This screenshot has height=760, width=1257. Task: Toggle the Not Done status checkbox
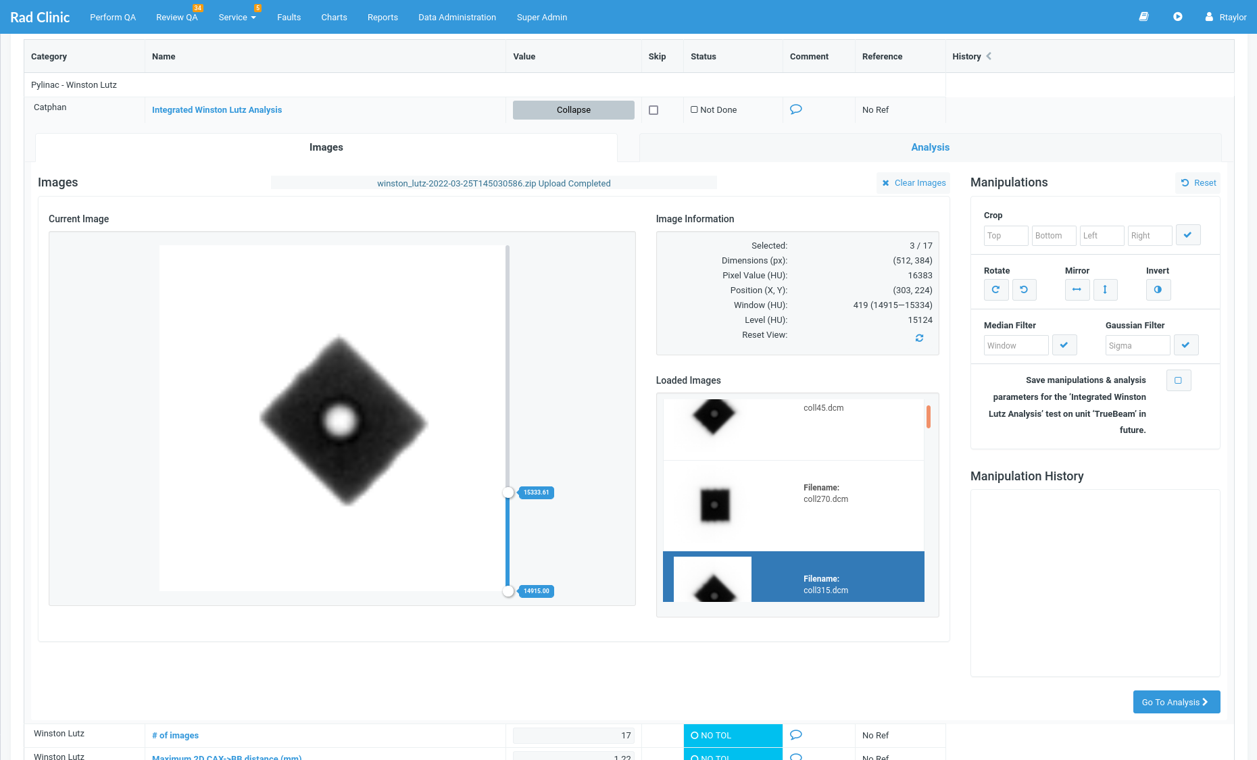[695, 109]
